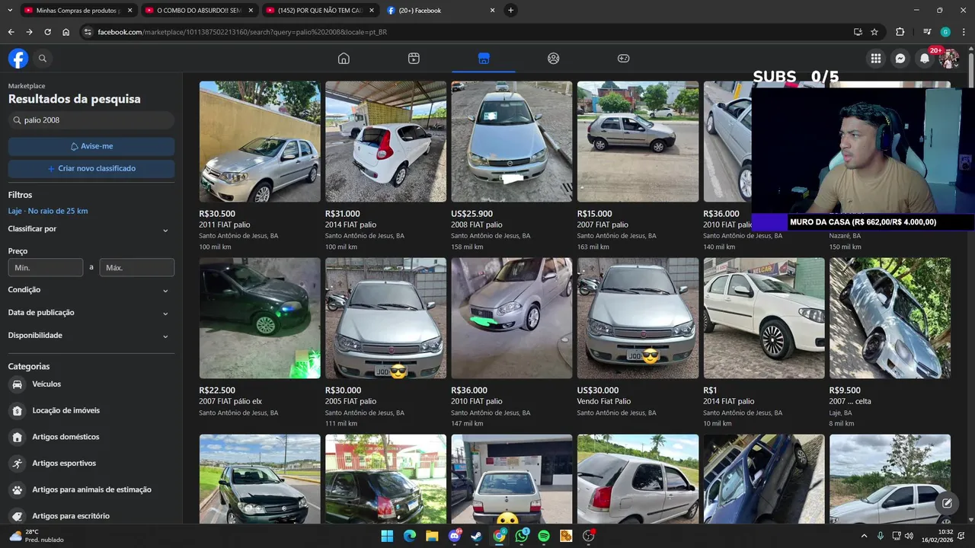
Task: Select the Veículos category
Action: (x=91, y=384)
